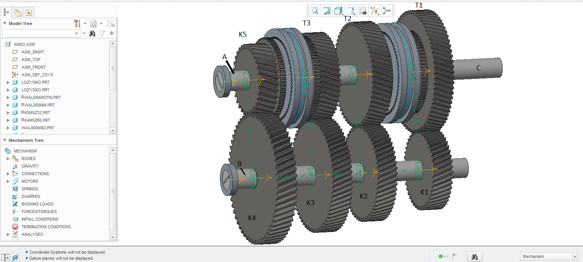Open dropdown arrow next to tree settings

pos(85,24)
